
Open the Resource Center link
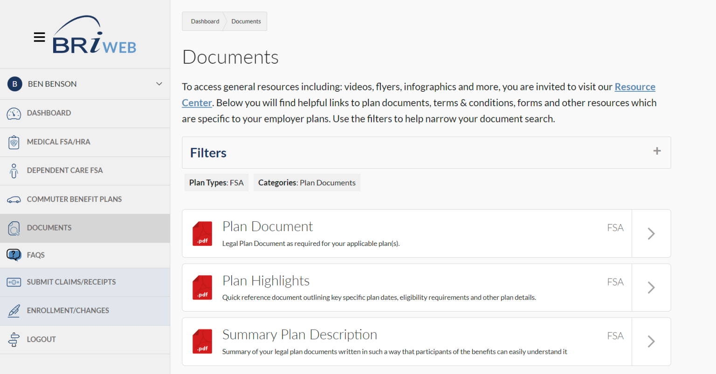(x=635, y=87)
